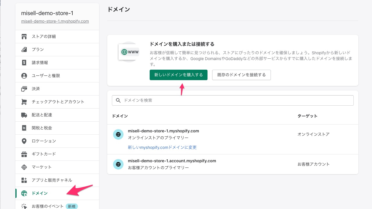Viewport: 372px width, 209px height.
Task: Click the tax percent icon beside 関税と税金
Action: pos(24,128)
